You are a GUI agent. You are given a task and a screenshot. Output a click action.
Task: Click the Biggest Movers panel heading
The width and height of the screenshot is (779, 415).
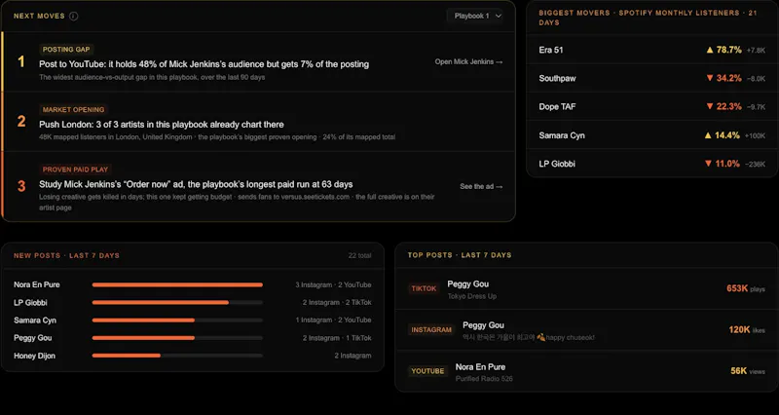pyautogui.click(x=648, y=18)
